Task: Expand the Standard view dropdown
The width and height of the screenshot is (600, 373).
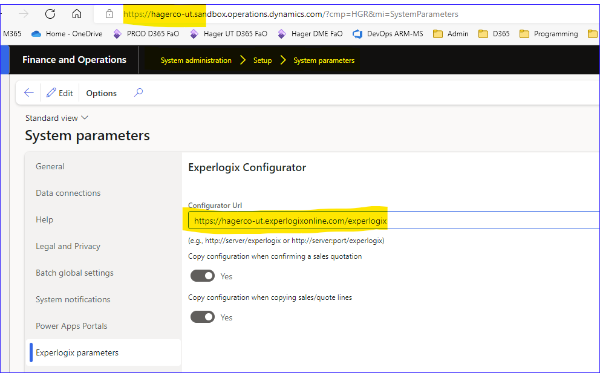Action: 57,118
